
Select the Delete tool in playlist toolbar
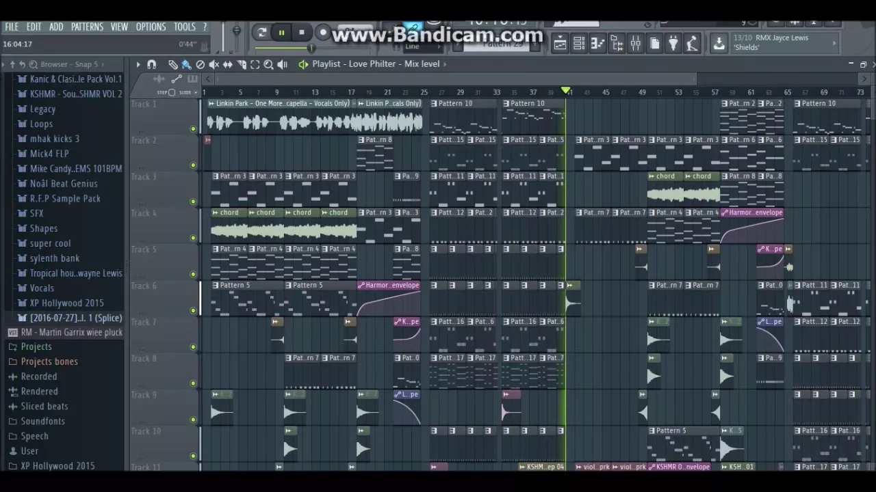(x=200, y=64)
